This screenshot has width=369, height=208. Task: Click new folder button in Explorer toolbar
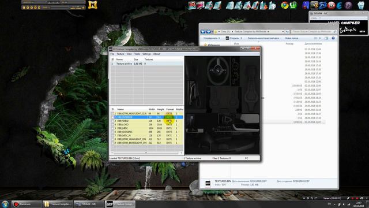[x=291, y=38]
